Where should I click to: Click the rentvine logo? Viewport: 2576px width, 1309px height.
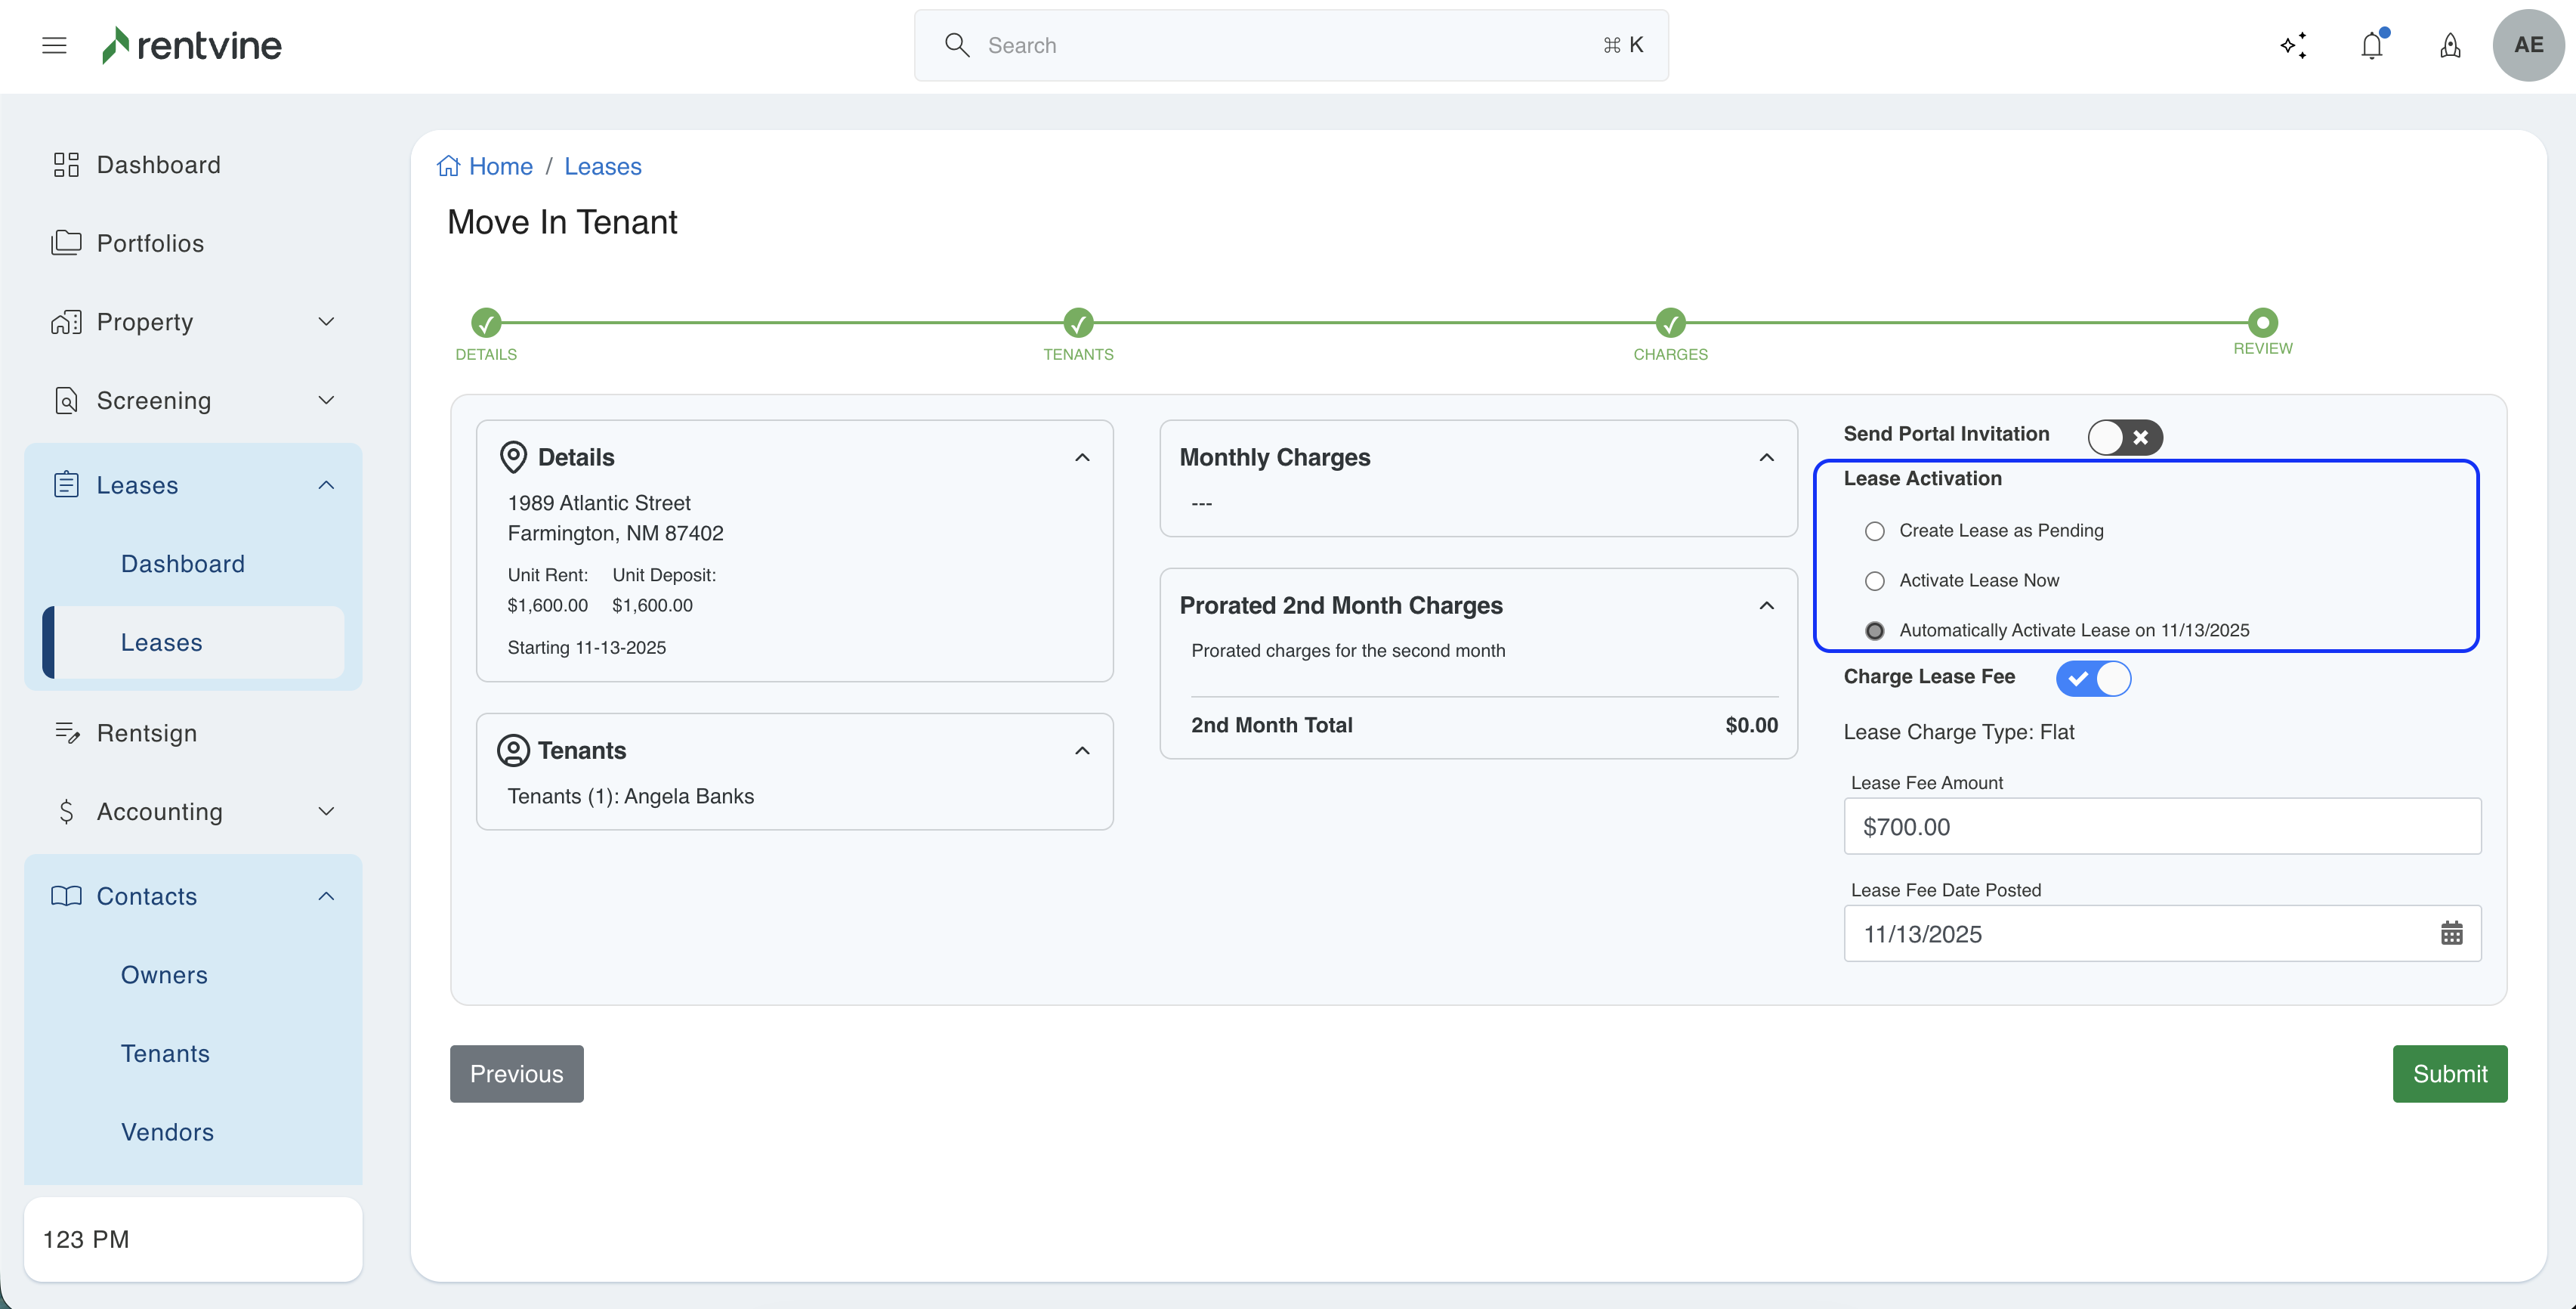pyautogui.click(x=192, y=45)
